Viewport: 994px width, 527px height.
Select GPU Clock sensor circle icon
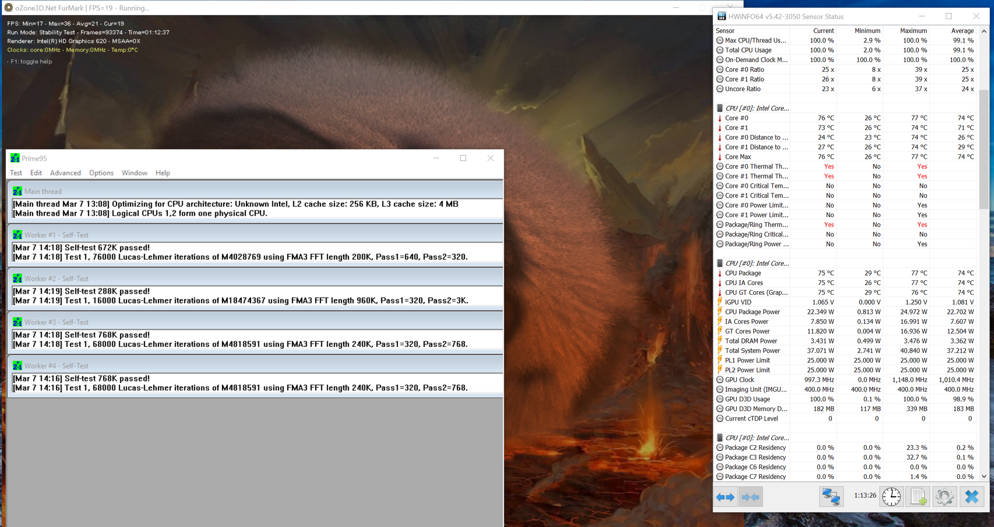(720, 380)
